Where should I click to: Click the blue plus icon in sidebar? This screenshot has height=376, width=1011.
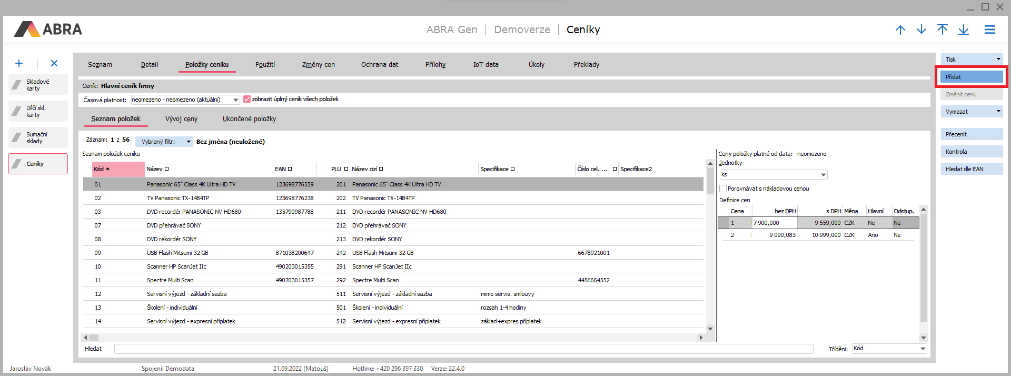pos(19,63)
